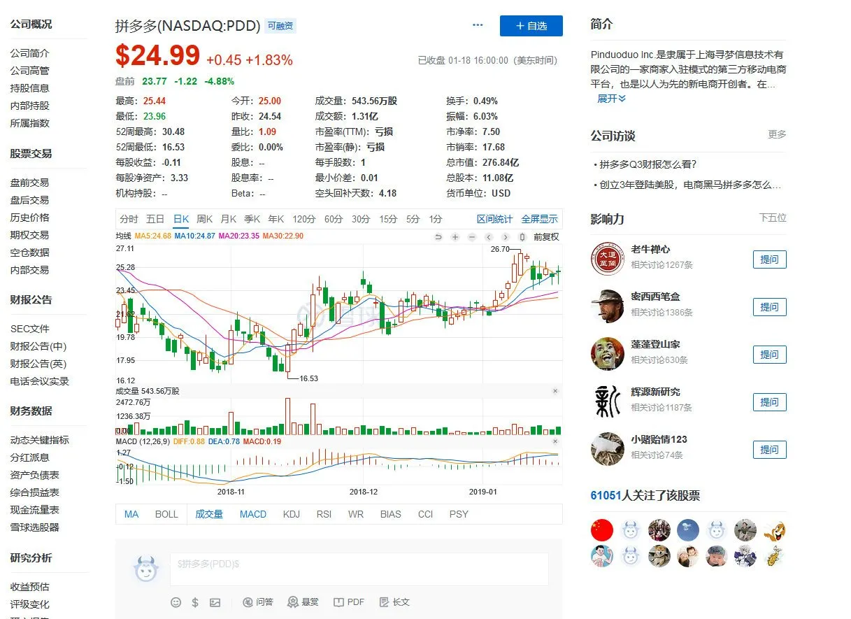
Task: Open 拼多多Q3财报怎么看 interview link
Action: click(648, 165)
